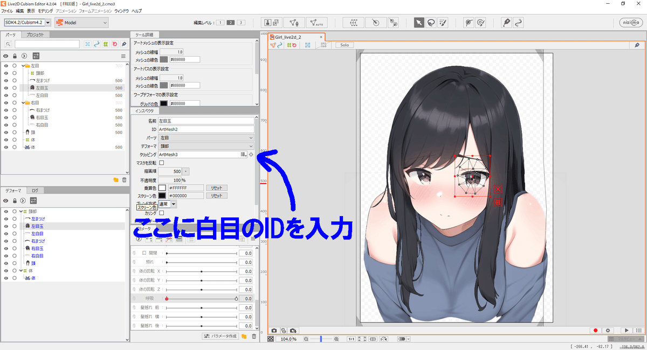The height and width of the screenshot is (350, 647).
Task: Open recording settings gear in canvas
Action: click(x=608, y=330)
